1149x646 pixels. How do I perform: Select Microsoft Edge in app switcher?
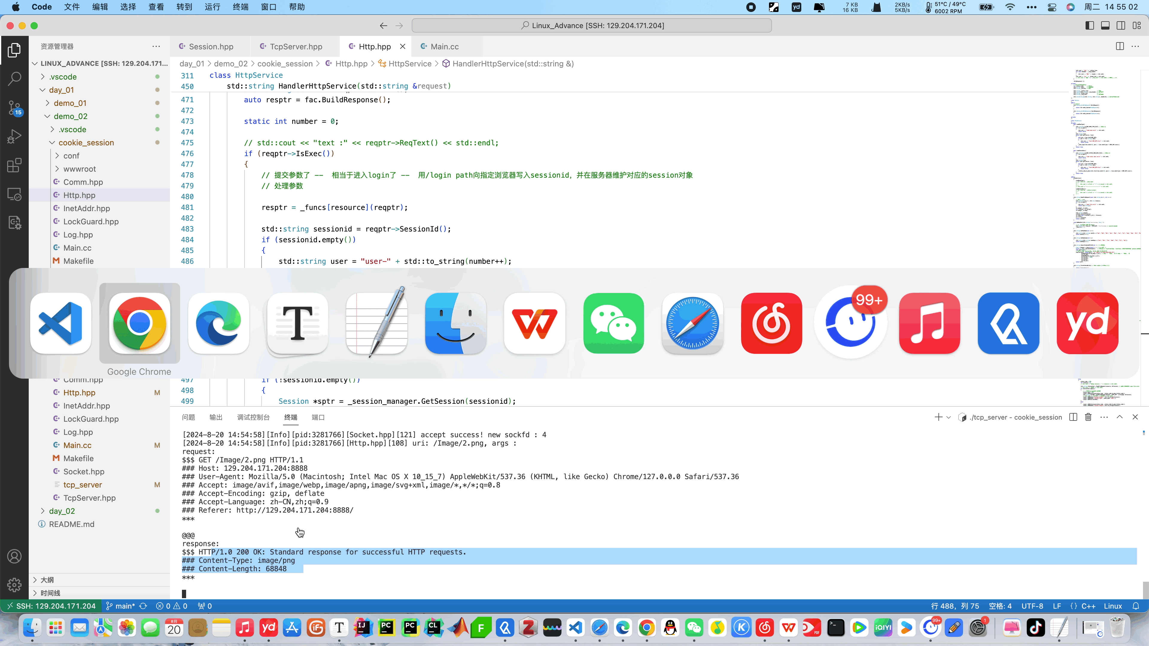[218, 323]
